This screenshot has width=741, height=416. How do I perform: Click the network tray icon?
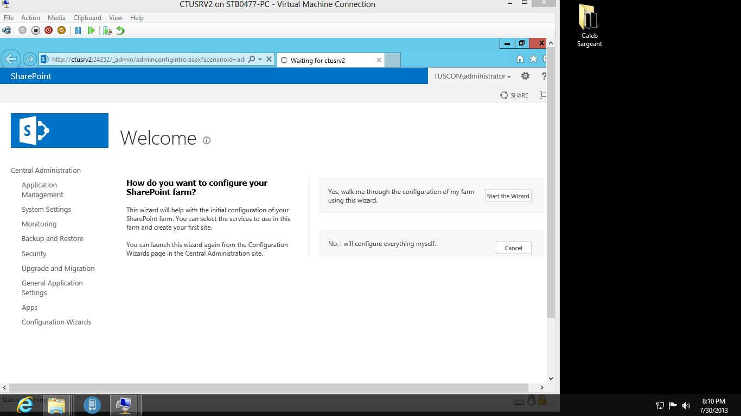click(660, 405)
